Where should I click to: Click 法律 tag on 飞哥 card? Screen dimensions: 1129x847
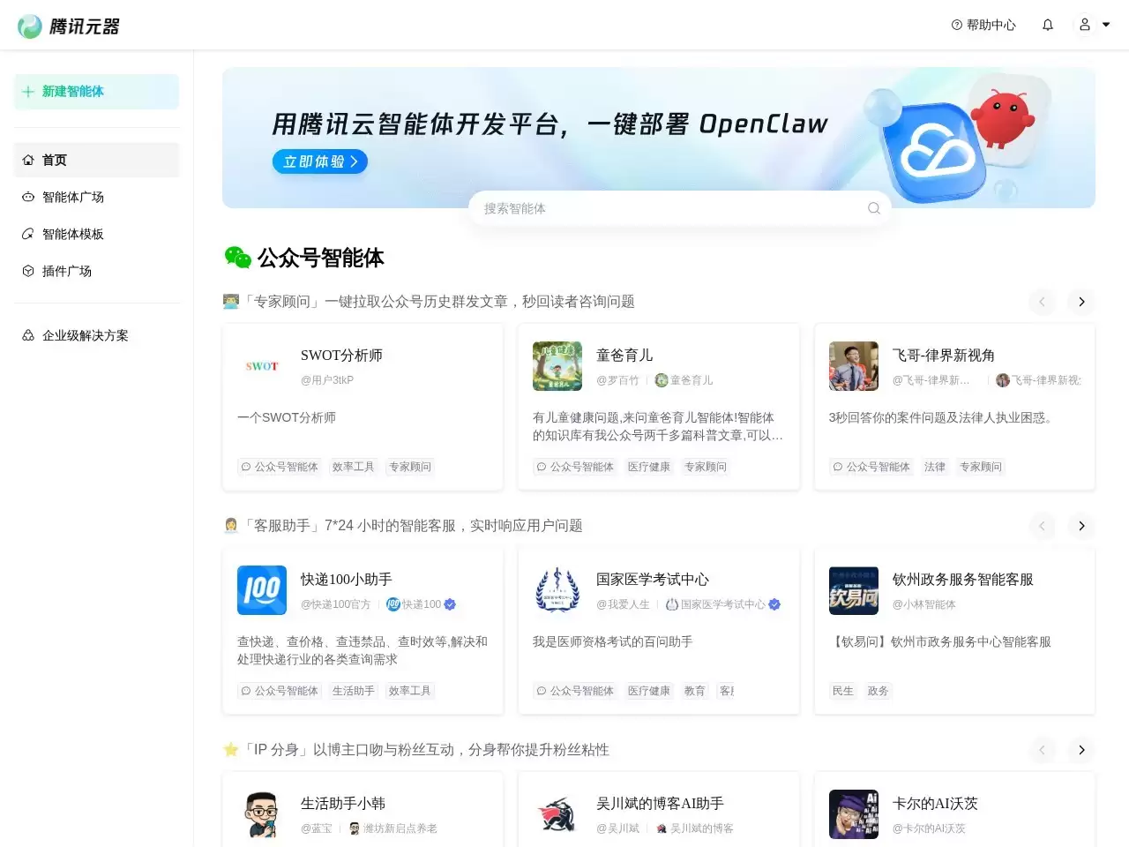point(935,467)
